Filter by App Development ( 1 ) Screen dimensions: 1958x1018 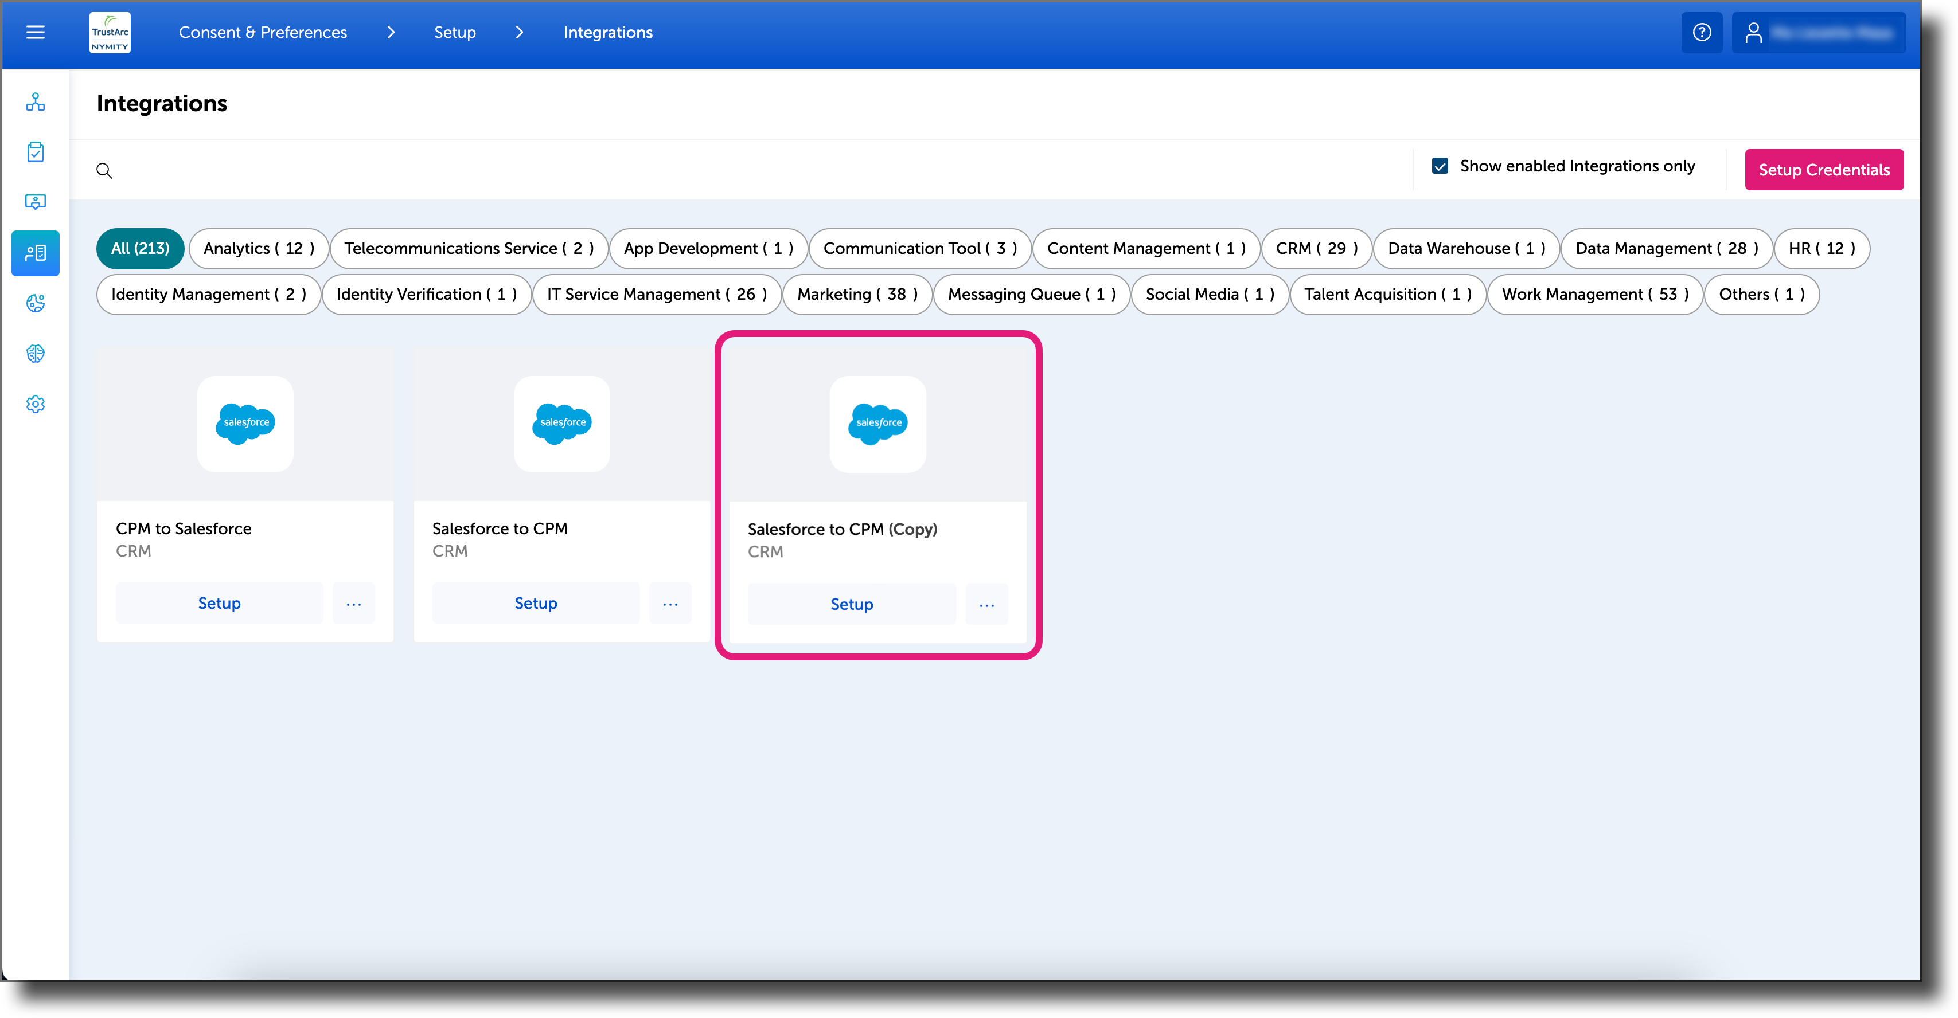(708, 248)
